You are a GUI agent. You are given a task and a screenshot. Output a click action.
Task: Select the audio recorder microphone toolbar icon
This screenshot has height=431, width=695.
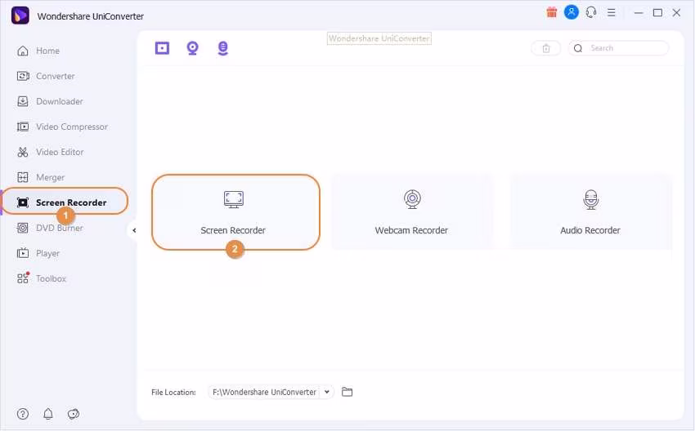(223, 48)
